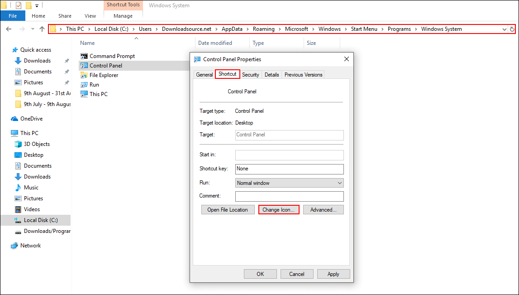Click the Change Icon button
Screen dimensions: 519x295
click(x=279, y=210)
